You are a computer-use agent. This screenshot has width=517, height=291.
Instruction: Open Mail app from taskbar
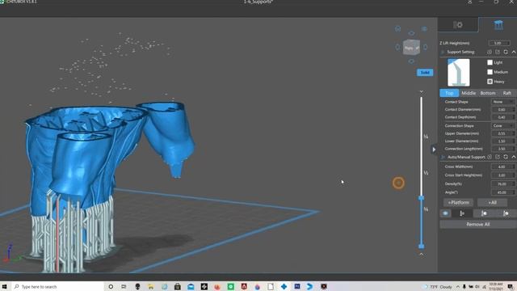coord(191,287)
